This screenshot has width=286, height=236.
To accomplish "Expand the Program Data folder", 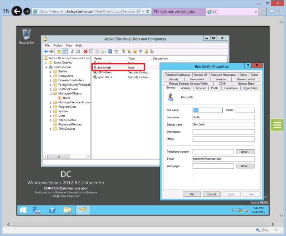I will (x=51, y=107).
